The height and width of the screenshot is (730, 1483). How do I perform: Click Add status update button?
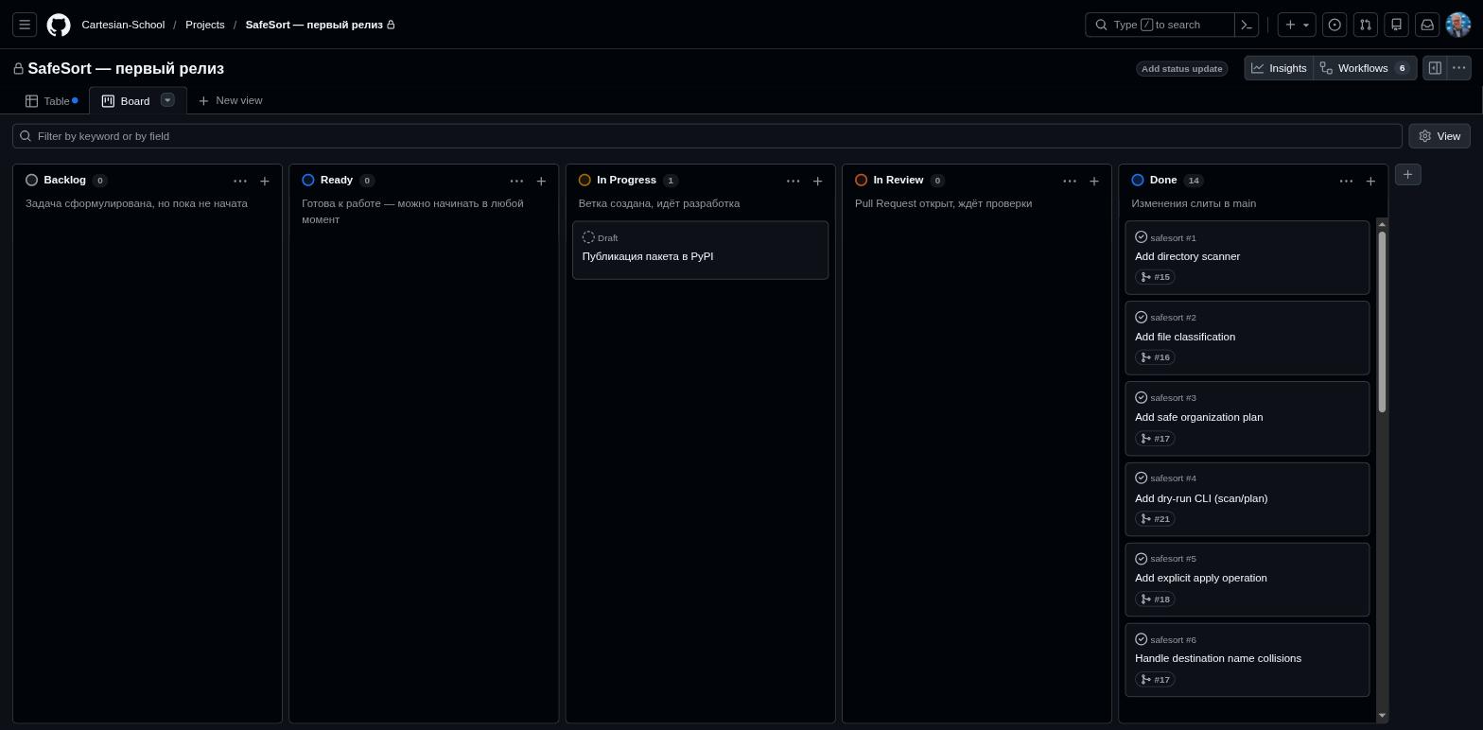tap(1181, 68)
